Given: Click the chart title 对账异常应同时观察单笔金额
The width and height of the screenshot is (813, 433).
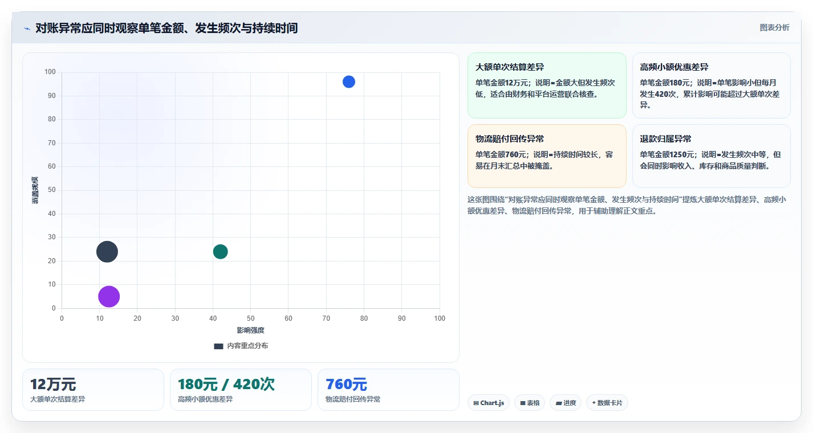Looking at the screenshot, I should [x=166, y=28].
